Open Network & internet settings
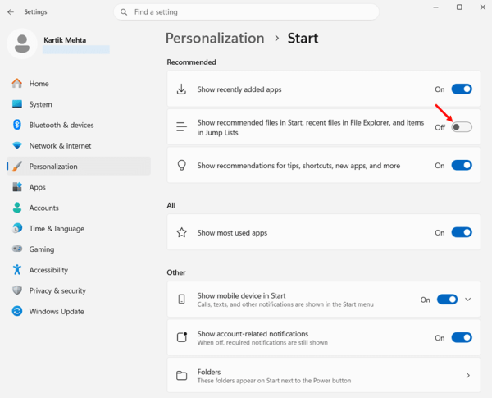Viewport: 492px width, 398px height. [60, 145]
